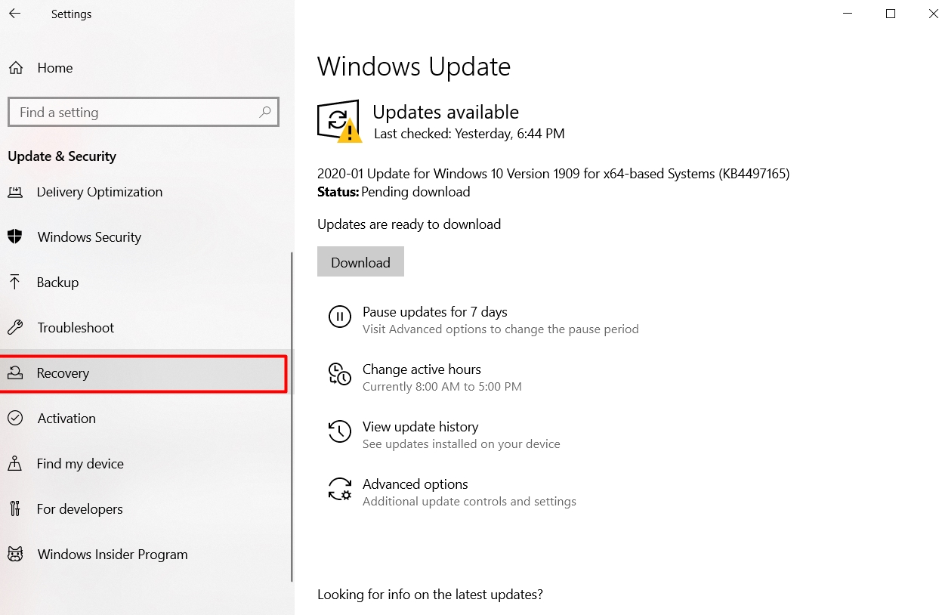This screenshot has width=939, height=615.
Task: Open For developers settings
Action: (79, 508)
